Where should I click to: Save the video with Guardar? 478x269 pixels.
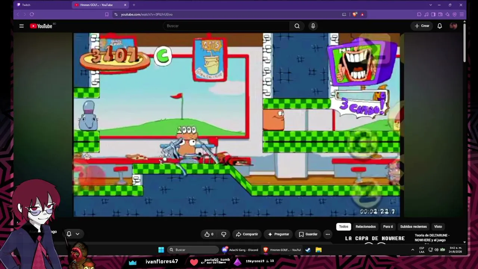tap(308, 234)
